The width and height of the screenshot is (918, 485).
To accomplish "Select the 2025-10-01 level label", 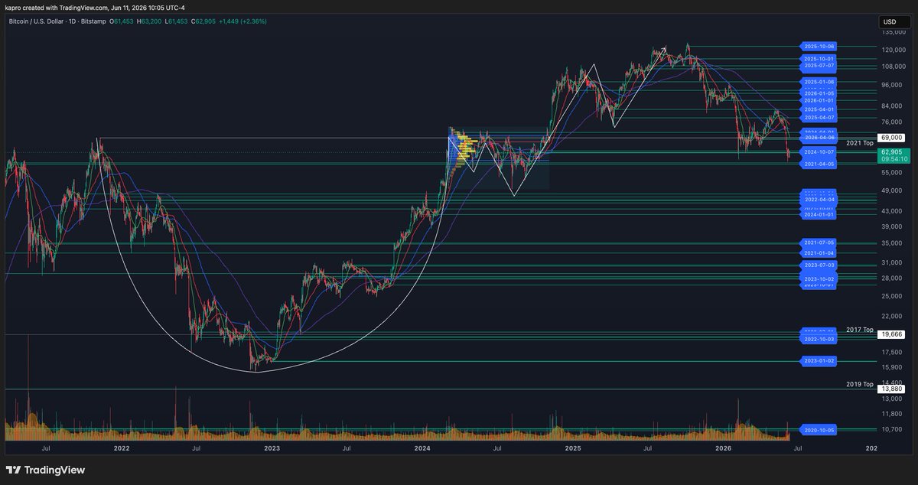I will (x=819, y=59).
